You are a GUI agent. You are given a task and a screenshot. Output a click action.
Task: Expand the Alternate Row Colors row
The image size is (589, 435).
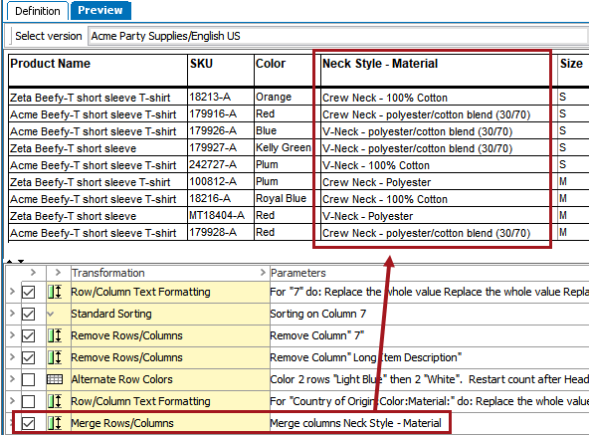(x=12, y=379)
